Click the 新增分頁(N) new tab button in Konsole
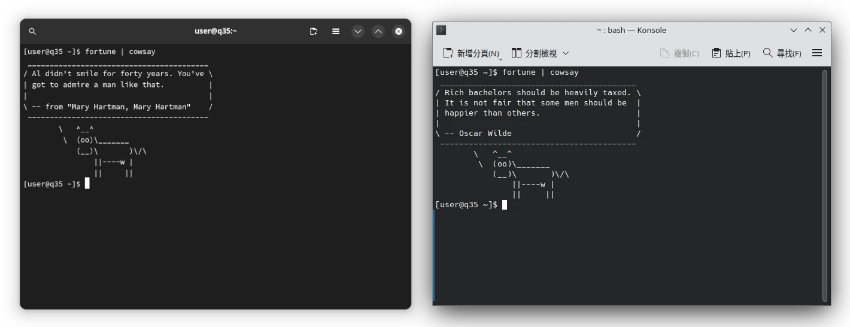The width and height of the screenshot is (850, 327). (x=470, y=53)
